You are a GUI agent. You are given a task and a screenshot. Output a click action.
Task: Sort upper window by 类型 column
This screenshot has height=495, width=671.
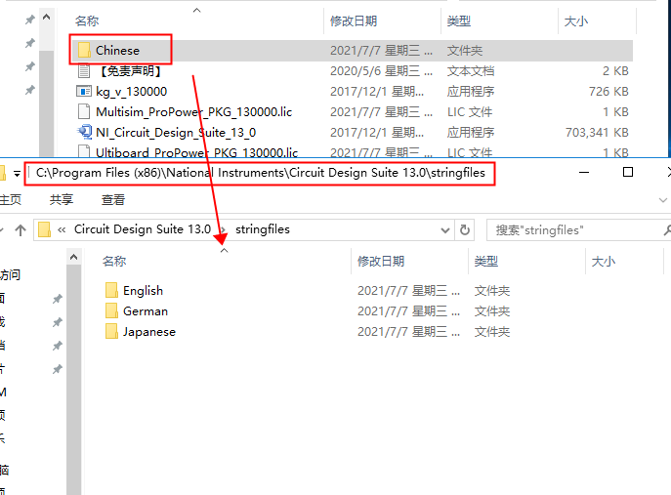click(459, 21)
